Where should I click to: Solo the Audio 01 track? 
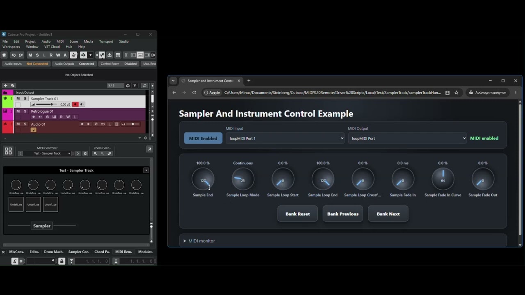(x=25, y=124)
